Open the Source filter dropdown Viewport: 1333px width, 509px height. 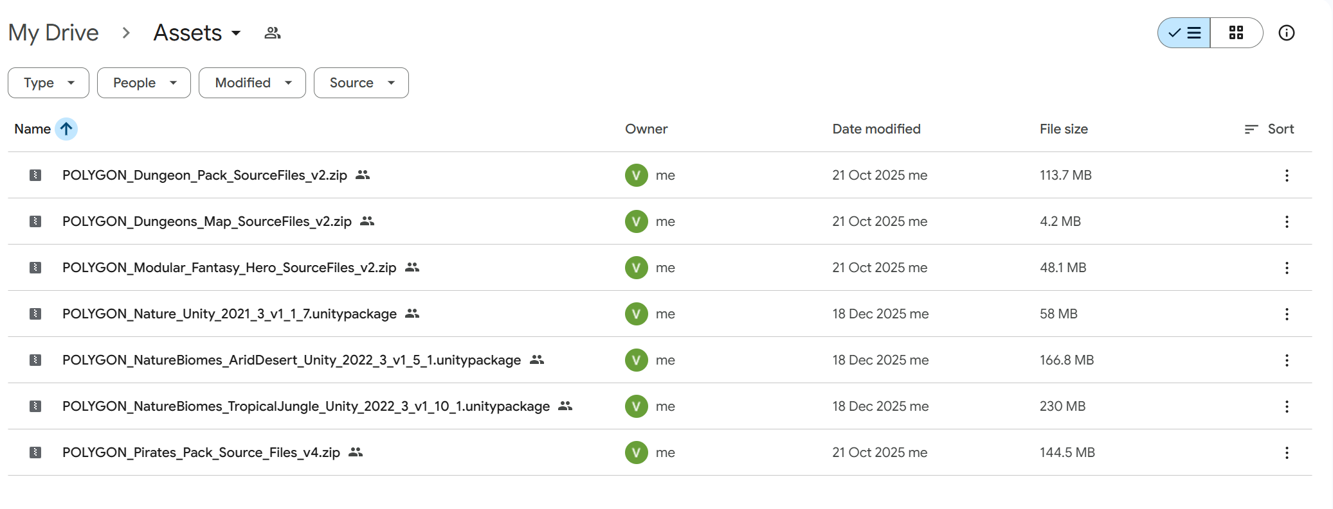click(361, 83)
